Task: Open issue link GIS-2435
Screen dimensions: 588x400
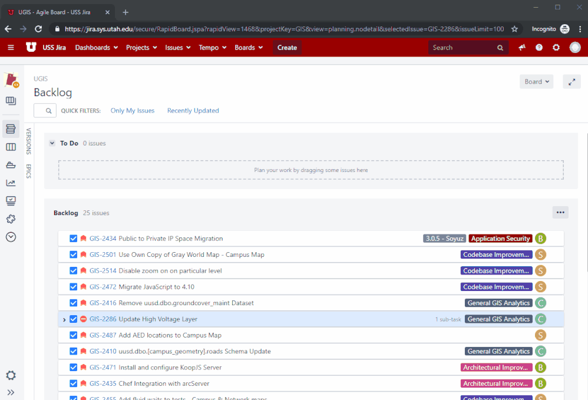Action: [103, 384]
